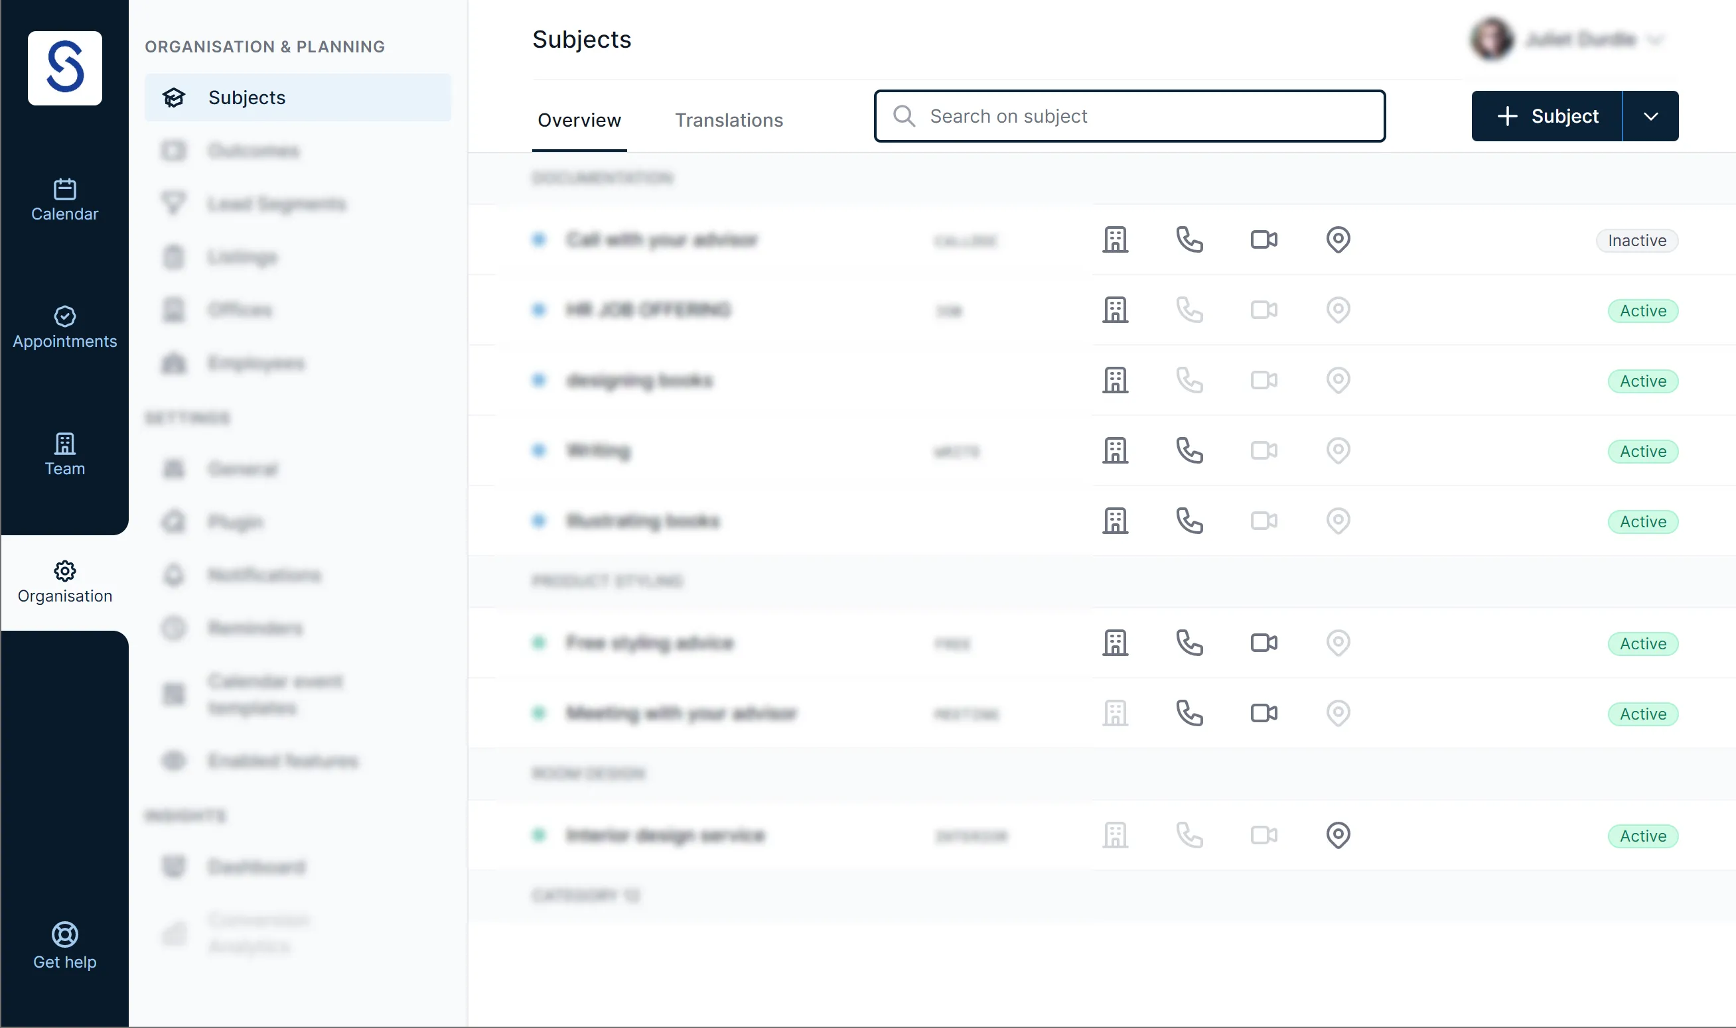This screenshot has width=1736, height=1028.
Task: Click the Inactive status badge
Action: click(x=1636, y=240)
